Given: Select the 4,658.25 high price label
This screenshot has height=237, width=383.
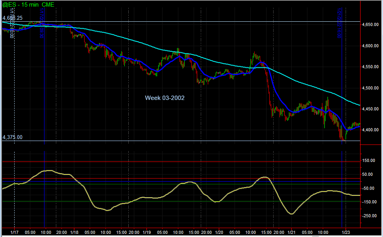Looking at the screenshot, I should 13,18.
